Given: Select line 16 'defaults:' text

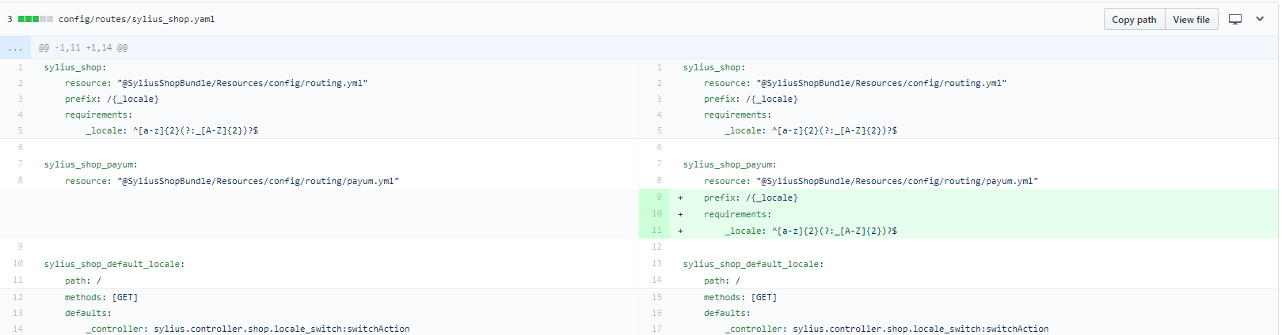Looking at the screenshot, I should [727, 313].
